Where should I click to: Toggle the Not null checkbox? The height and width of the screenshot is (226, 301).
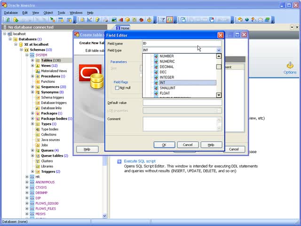(x=117, y=88)
